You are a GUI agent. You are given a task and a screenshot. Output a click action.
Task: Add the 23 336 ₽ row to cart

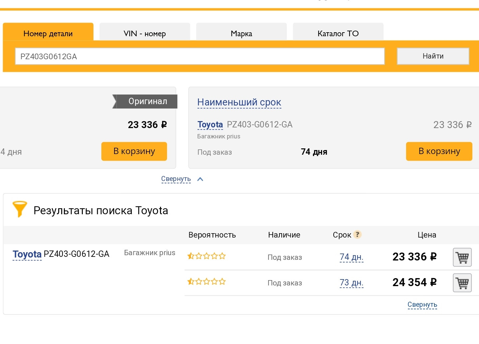click(x=462, y=257)
